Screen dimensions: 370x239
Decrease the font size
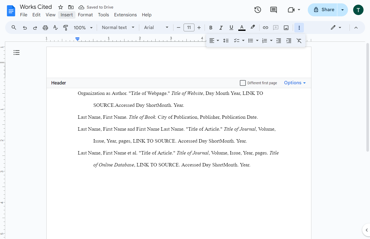178,27
